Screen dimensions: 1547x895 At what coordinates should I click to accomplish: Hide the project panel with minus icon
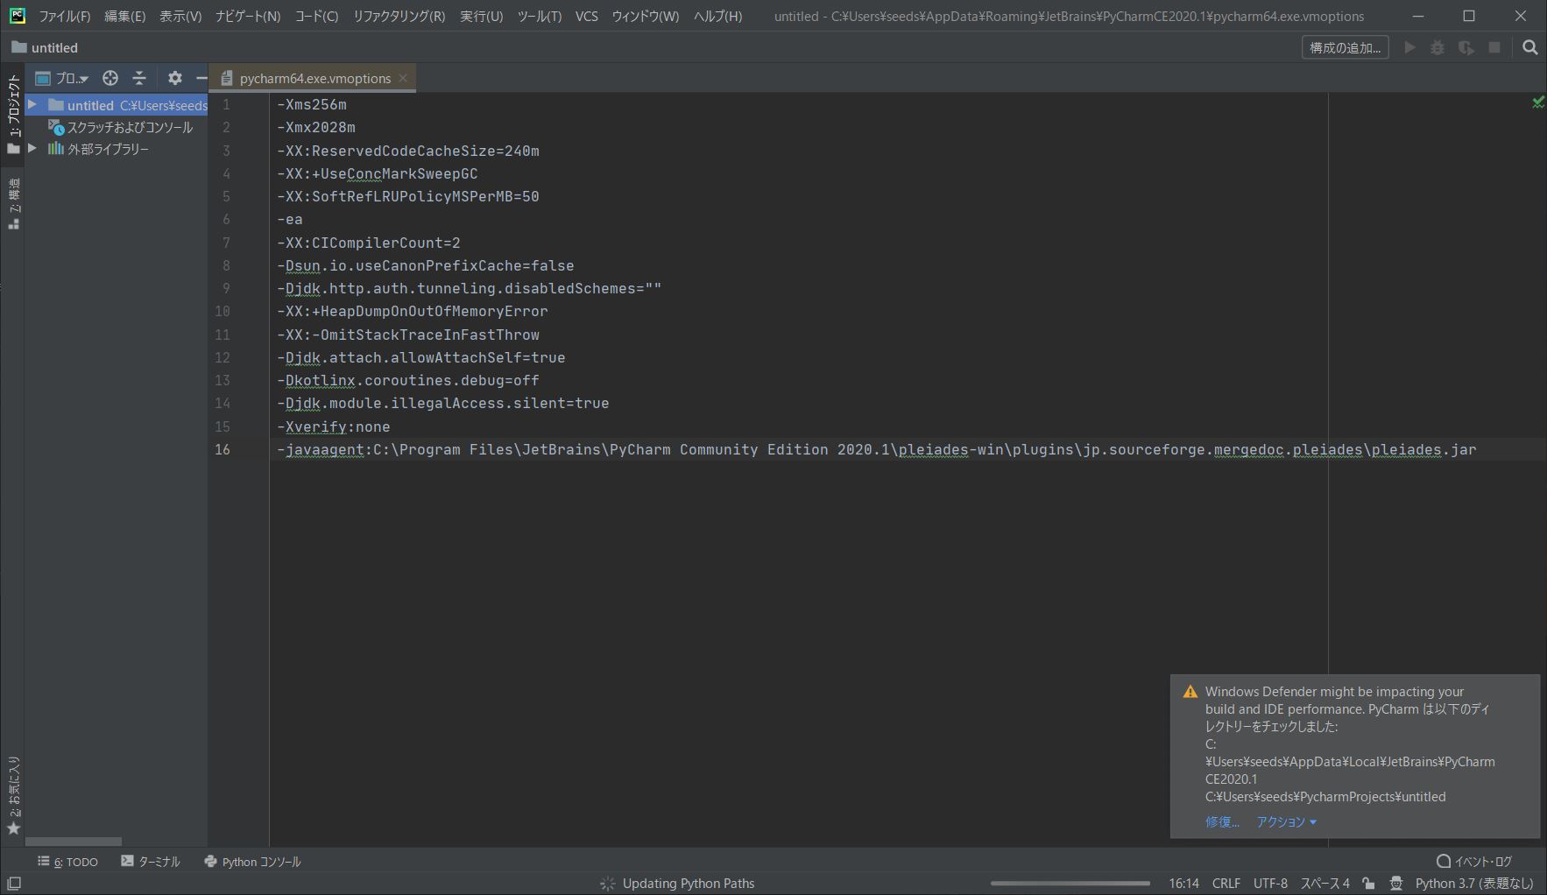point(201,78)
